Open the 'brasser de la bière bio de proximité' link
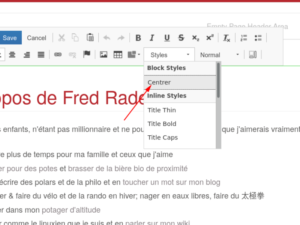Viewport: 300px width, 225px height. click(127, 168)
